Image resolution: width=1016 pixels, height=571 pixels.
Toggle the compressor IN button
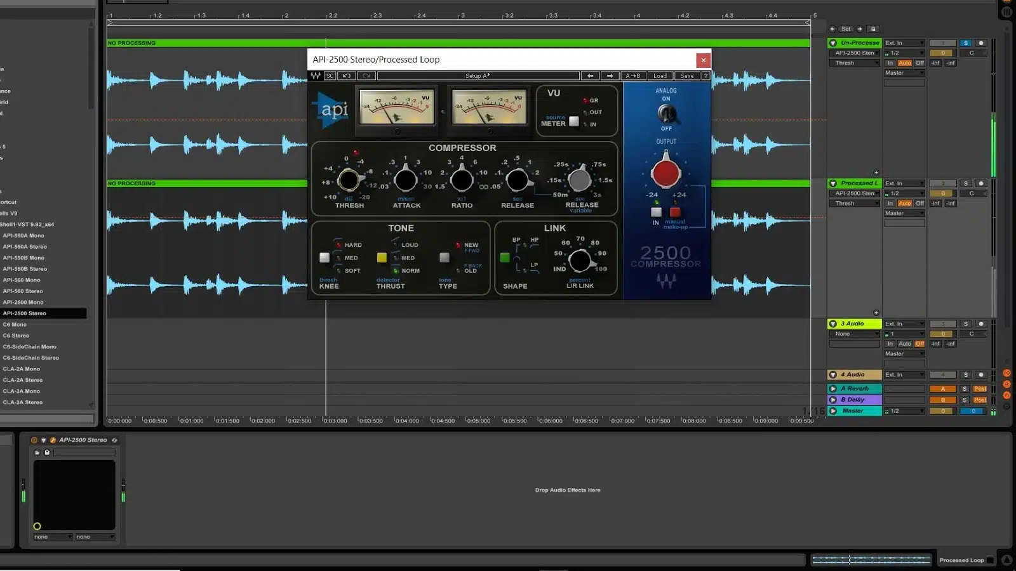656,213
